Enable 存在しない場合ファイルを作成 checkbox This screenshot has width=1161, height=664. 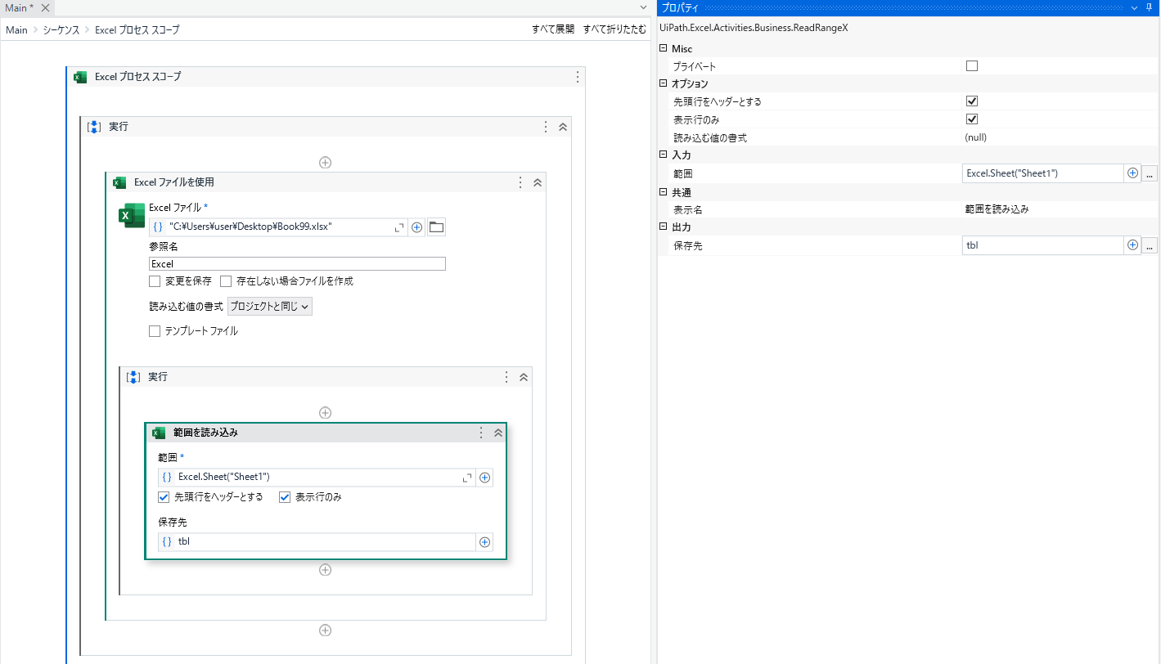pos(226,281)
